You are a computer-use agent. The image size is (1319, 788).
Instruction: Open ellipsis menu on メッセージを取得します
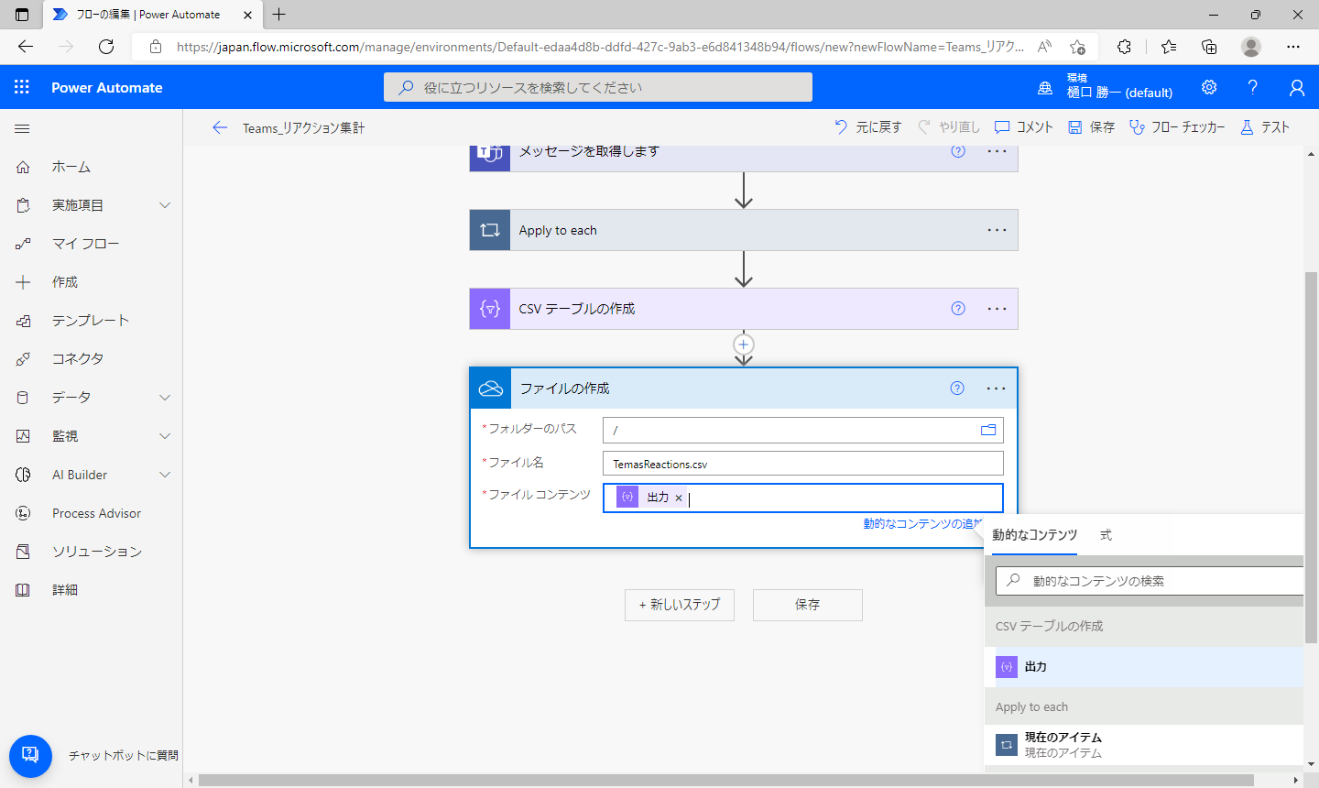point(997,152)
